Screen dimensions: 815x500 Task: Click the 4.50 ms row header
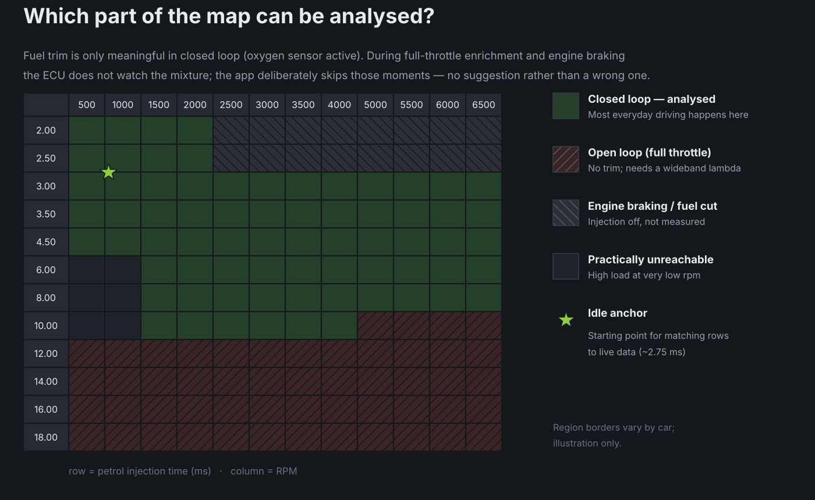point(46,242)
